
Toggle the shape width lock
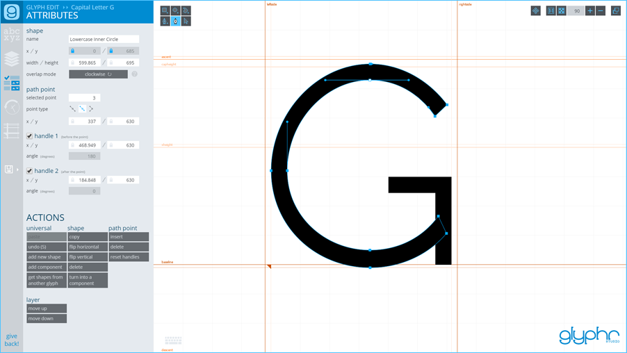tap(72, 63)
